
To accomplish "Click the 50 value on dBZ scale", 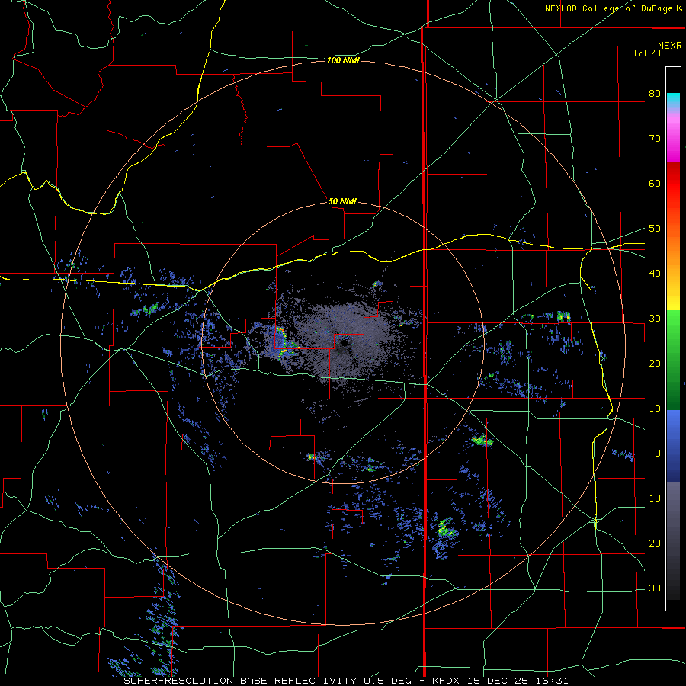I will click(x=655, y=229).
